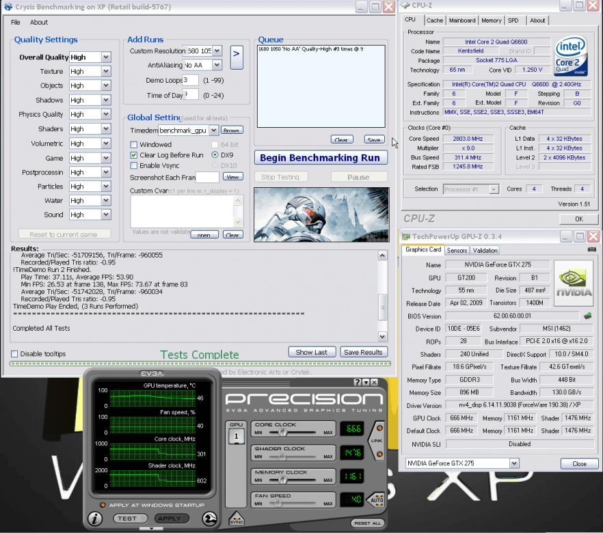Click the Custom Cvars text box
Image resolution: width=603 pixels, height=533 pixels.
coord(183,212)
